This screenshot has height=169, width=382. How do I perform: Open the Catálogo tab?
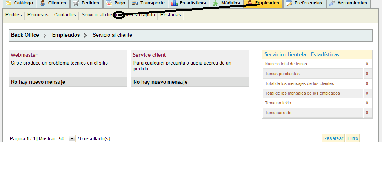(x=19, y=4)
